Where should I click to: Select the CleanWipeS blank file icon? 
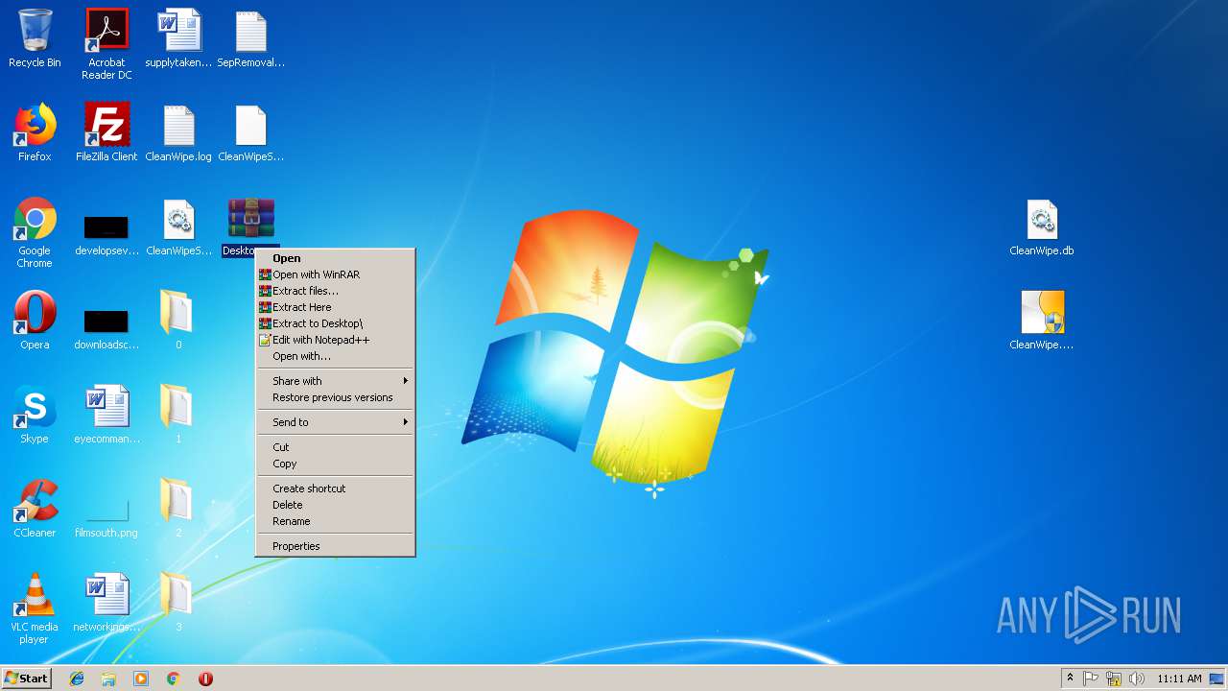pyautogui.click(x=250, y=132)
